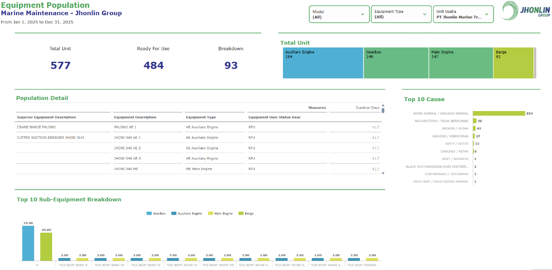Sort by Equipment Description column header
The width and height of the screenshot is (552, 270).
point(135,117)
